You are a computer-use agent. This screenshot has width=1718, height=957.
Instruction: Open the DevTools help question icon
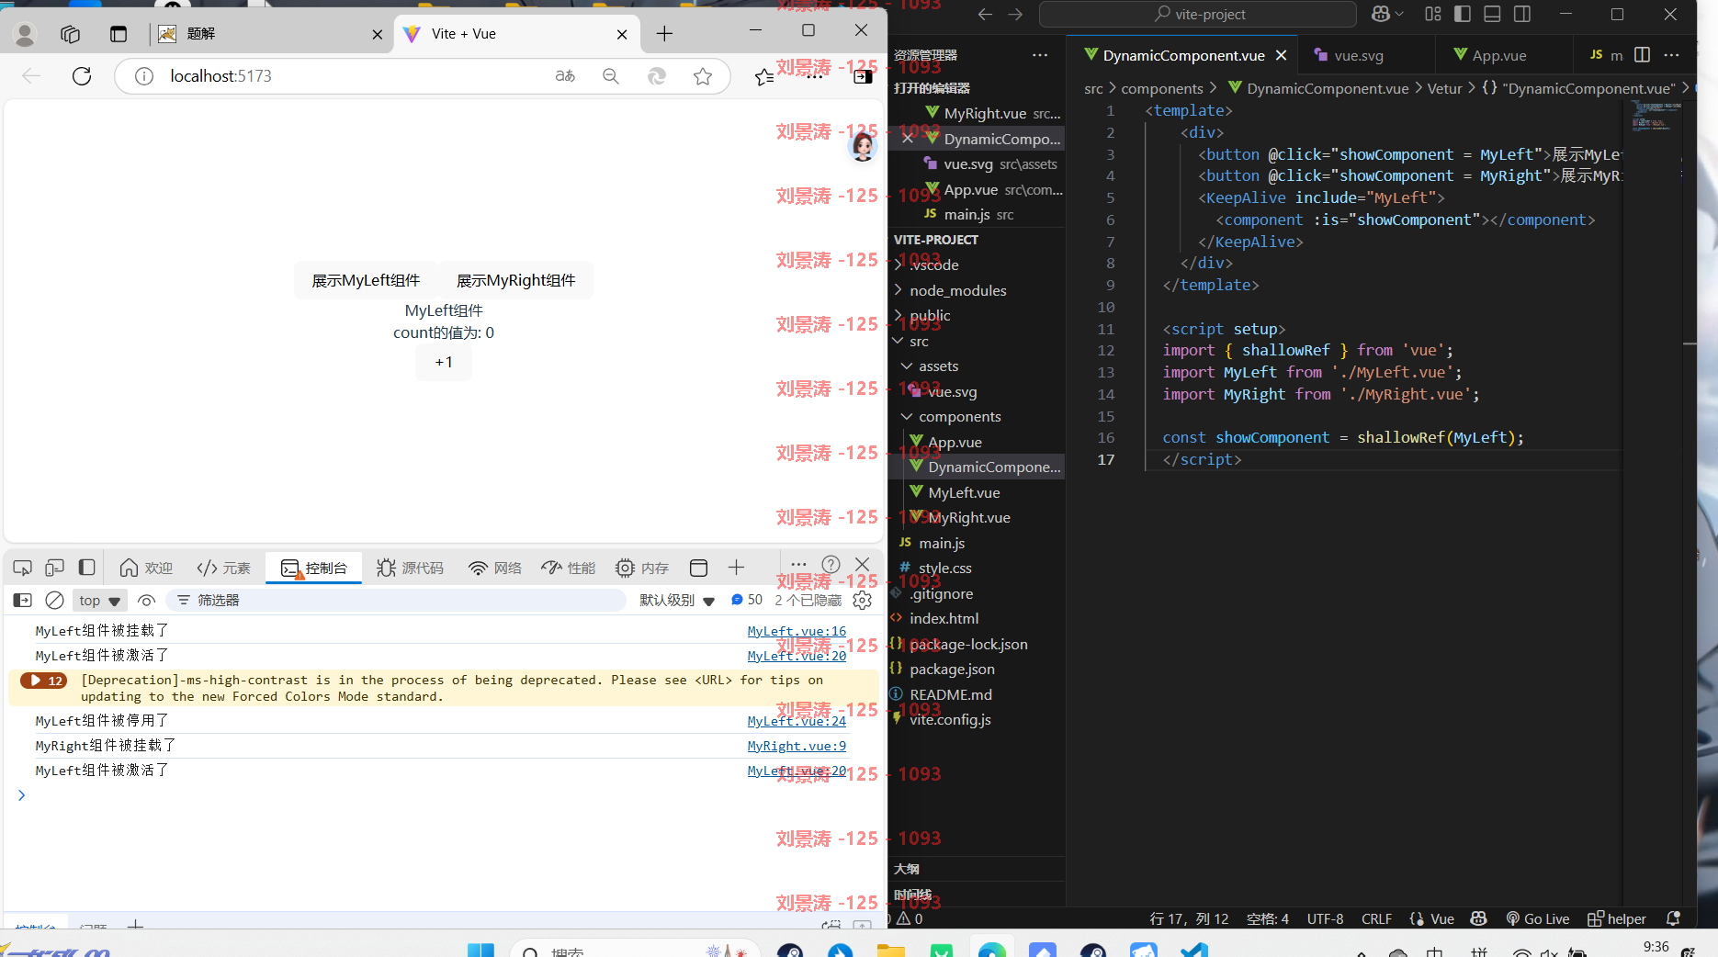click(x=831, y=565)
